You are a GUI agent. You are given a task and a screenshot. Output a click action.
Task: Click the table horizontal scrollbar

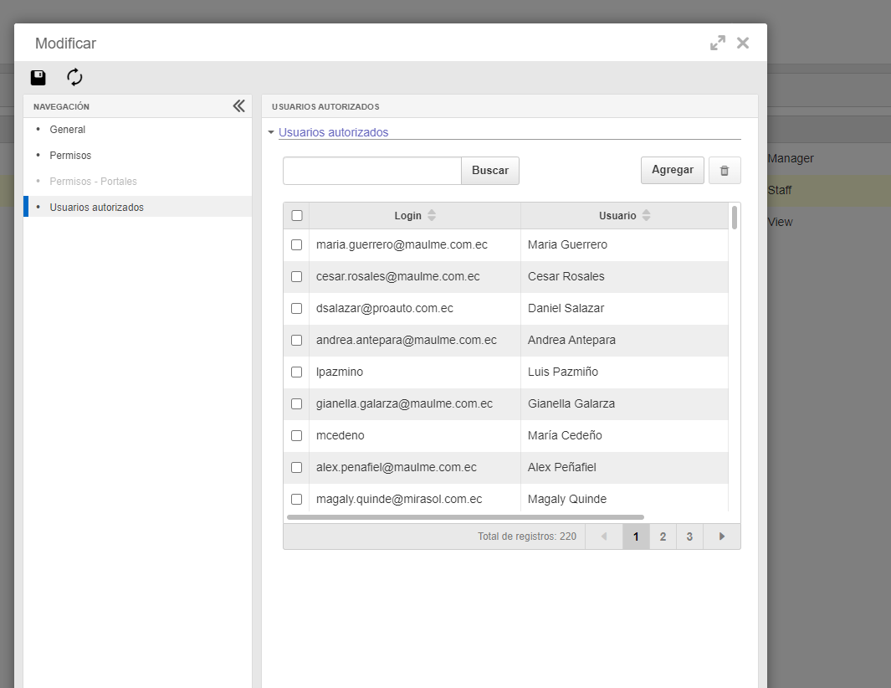[465, 517]
